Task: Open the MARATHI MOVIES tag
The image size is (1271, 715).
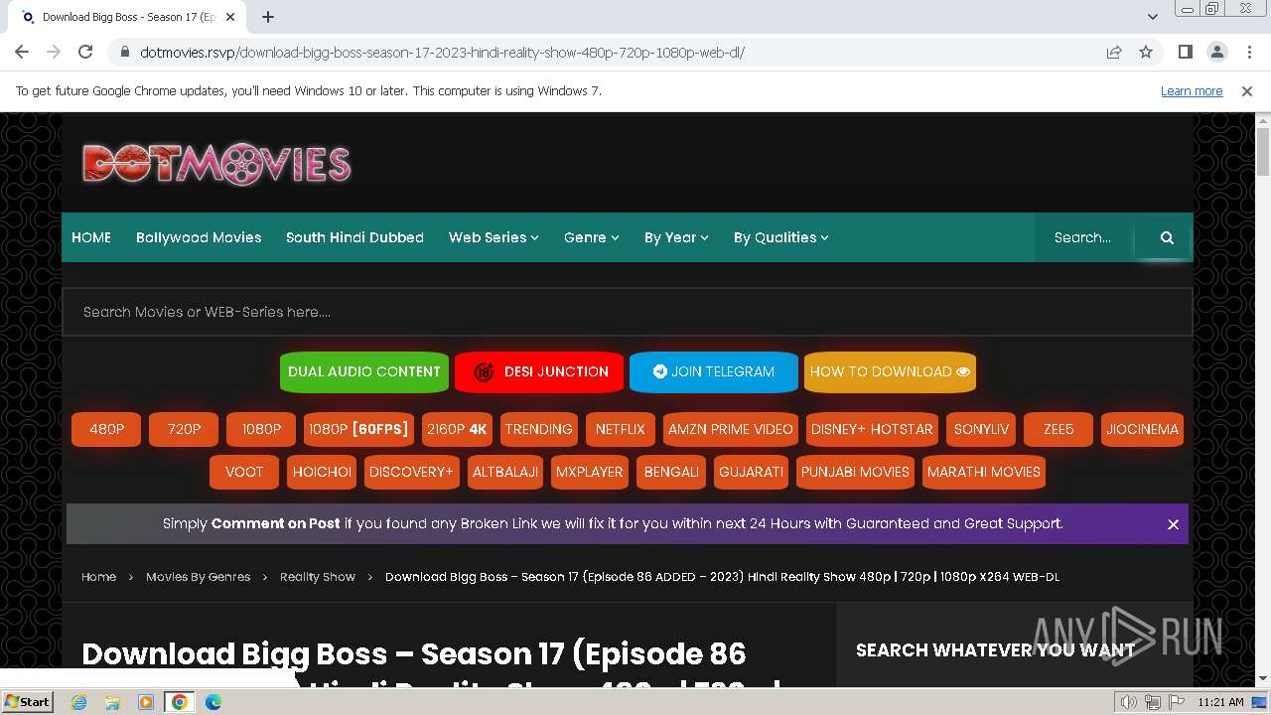Action: point(983,472)
